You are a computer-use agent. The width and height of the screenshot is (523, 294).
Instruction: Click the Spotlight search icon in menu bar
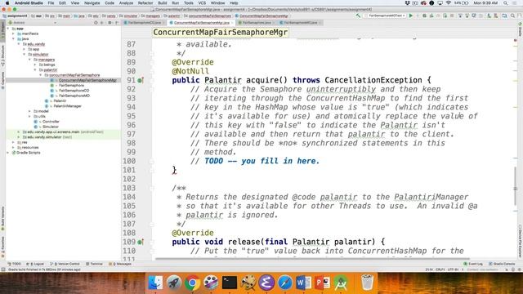tap(506, 3)
